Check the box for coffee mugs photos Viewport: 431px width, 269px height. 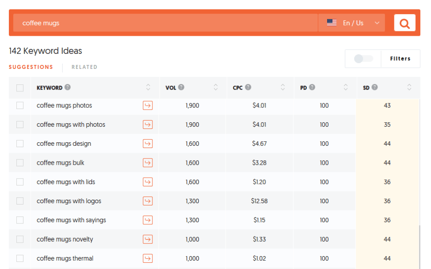20,106
